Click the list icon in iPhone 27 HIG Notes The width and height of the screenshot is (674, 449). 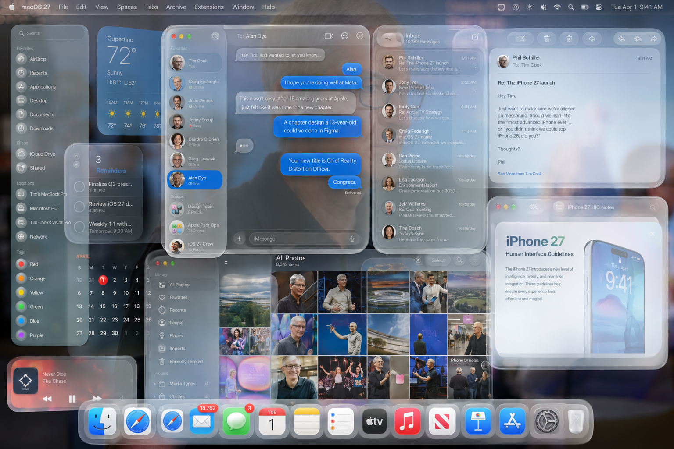(559, 207)
